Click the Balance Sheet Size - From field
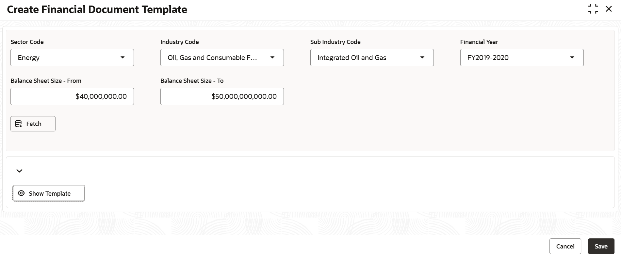This screenshot has width=621, height=256. coord(72,96)
